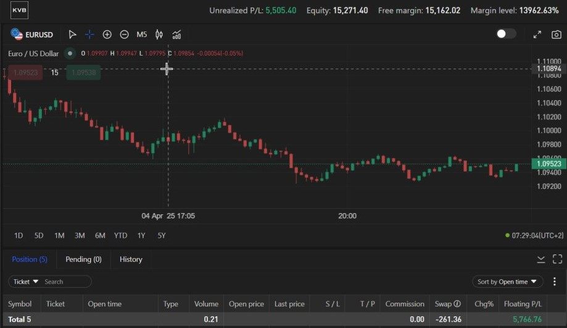This screenshot has width=567, height=328.
Task: Zoom in on the chart
Action: pos(107,35)
